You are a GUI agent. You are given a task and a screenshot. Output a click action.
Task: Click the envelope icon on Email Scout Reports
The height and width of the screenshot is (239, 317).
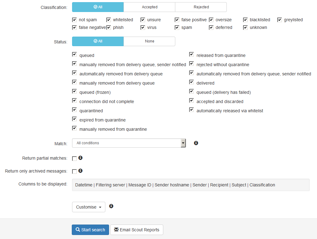(116, 229)
